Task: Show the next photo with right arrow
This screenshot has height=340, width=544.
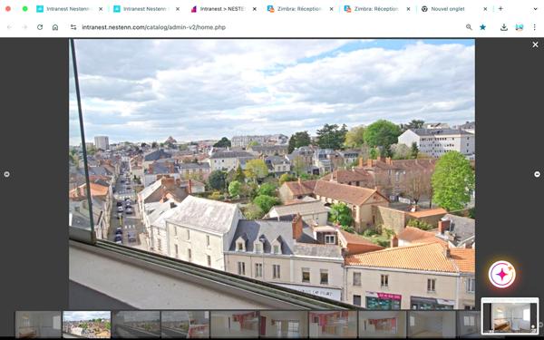Action: click(x=537, y=174)
